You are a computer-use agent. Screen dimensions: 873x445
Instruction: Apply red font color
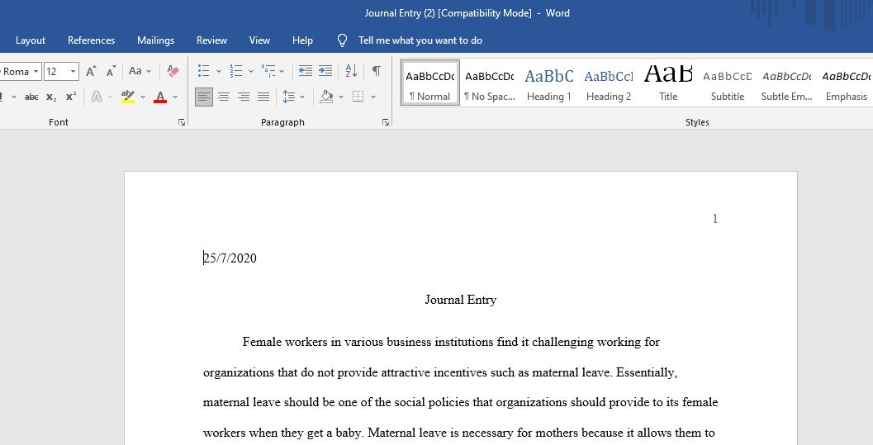pyautogui.click(x=160, y=97)
